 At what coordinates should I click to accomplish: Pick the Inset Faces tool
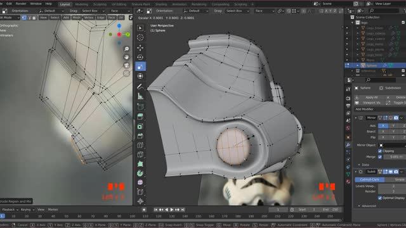140,127
